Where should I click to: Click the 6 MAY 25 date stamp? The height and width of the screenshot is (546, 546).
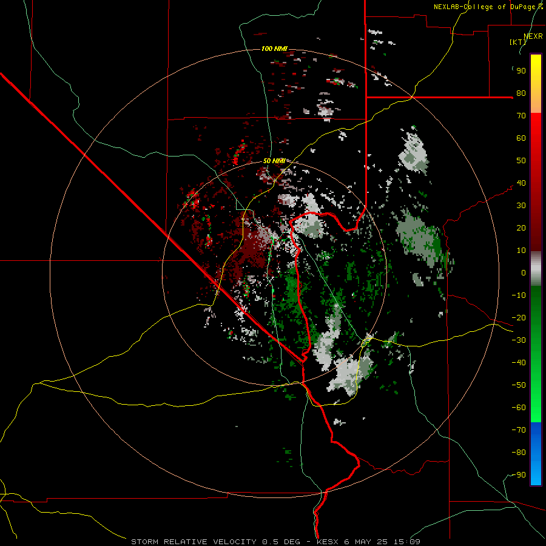[x=366, y=542]
